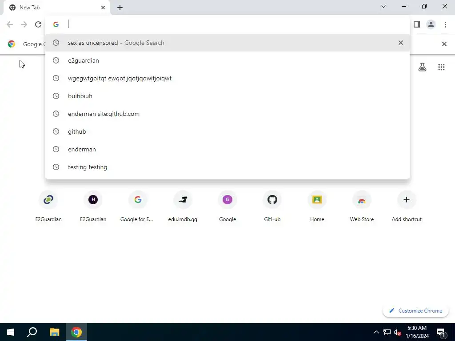Open File Explorer from the taskbar
The height and width of the screenshot is (341, 455).
(x=54, y=332)
